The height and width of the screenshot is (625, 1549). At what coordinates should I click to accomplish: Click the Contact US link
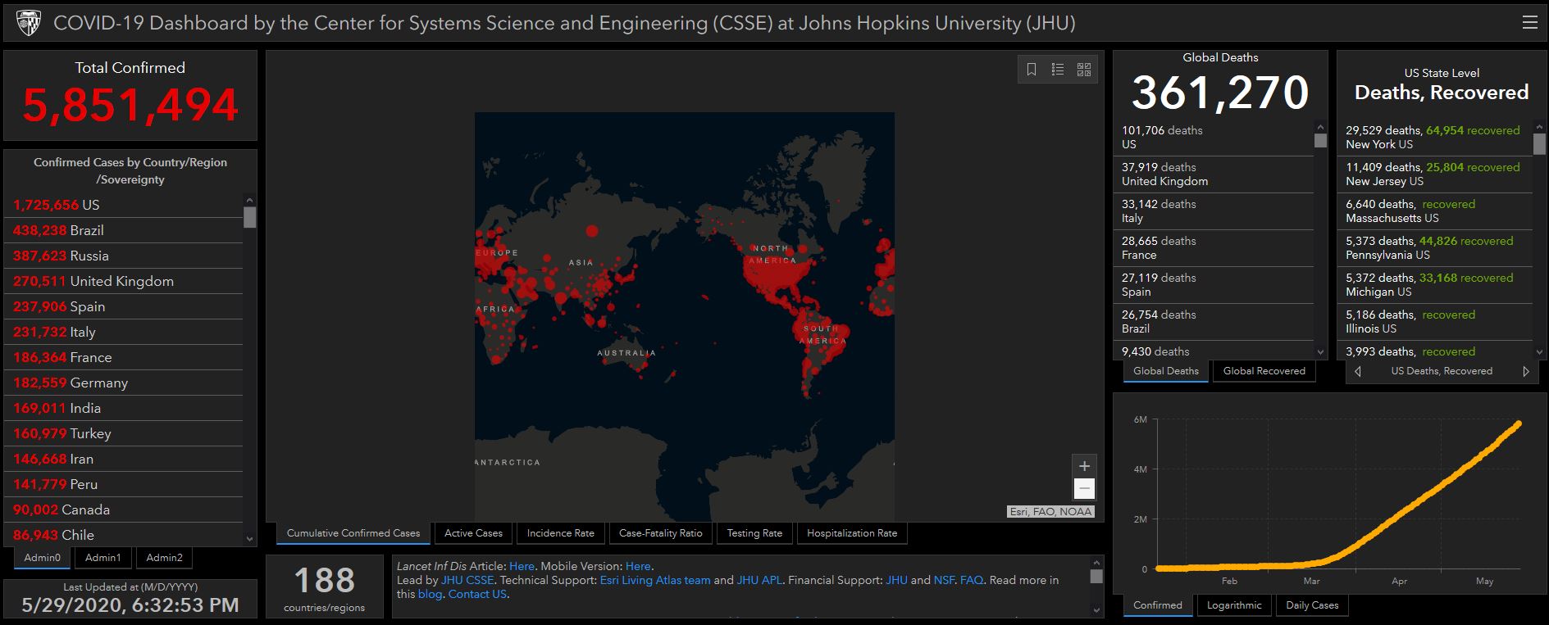pyautogui.click(x=477, y=594)
